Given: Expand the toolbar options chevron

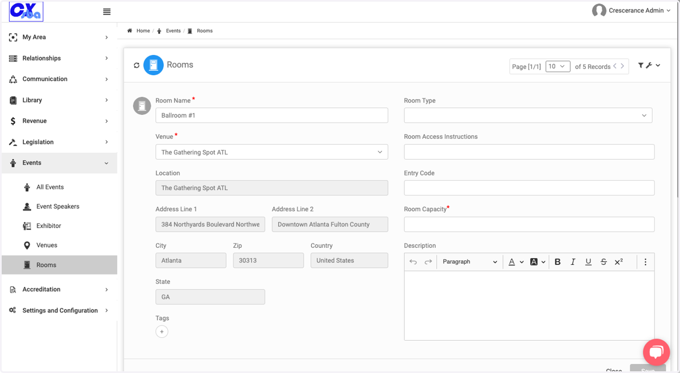Looking at the screenshot, I should pyautogui.click(x=658, y=66).
